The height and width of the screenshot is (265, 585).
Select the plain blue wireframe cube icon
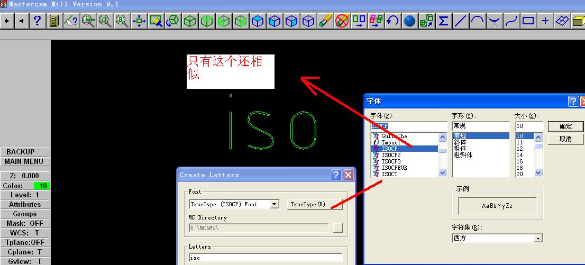click(x=308, y=21)
